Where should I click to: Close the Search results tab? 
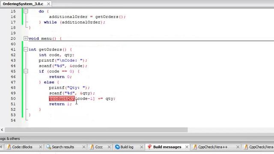pos(84,147)
